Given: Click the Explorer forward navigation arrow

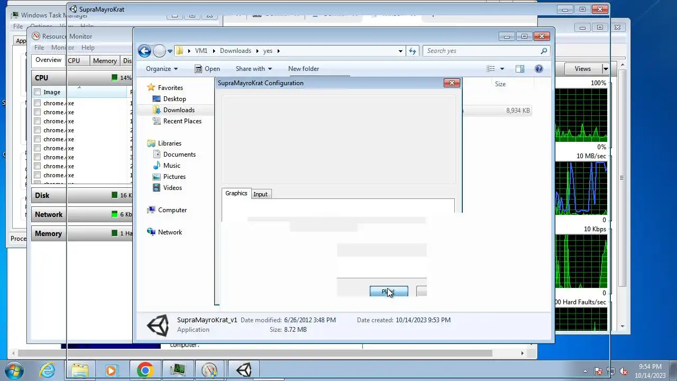Looking at the screenshot, I should tap(159, 51).
